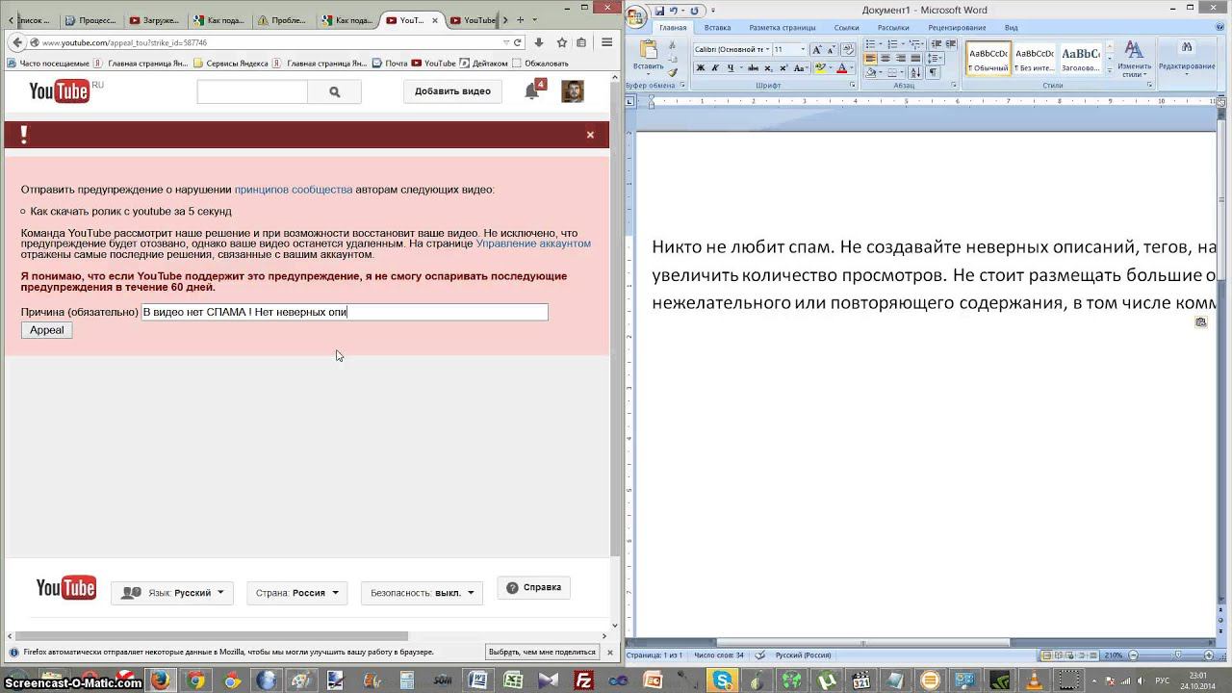This screenshot has height=693, width=1232.
Task: Save the Word document via Quick Access
Action: [660, 11]
